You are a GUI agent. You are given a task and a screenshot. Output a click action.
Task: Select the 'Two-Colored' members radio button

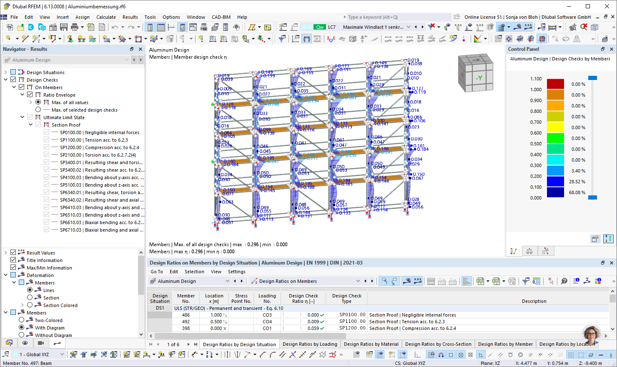click(22, 320)
